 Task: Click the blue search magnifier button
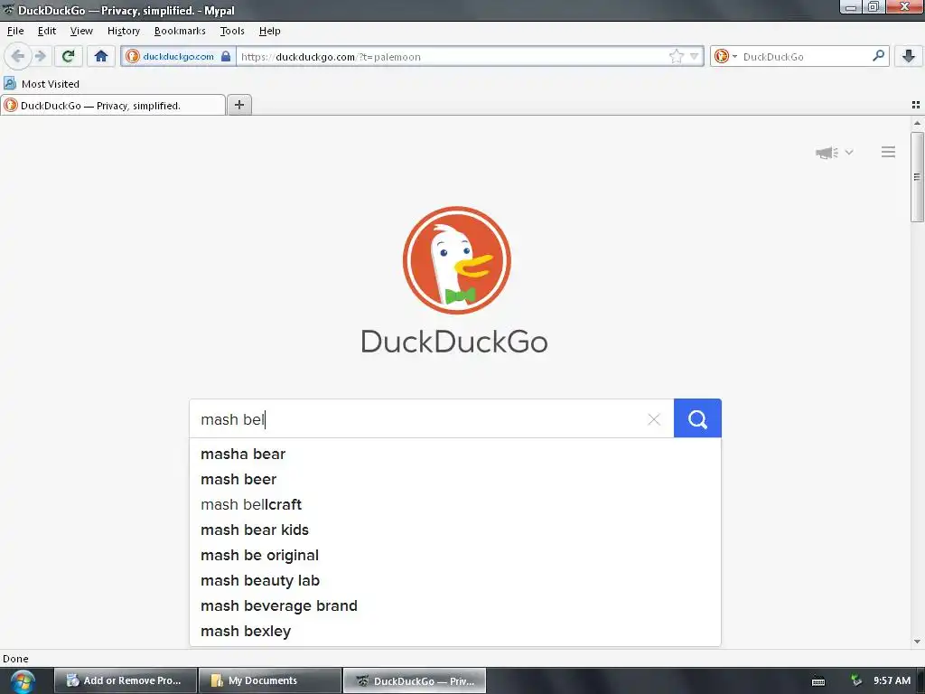697,418
